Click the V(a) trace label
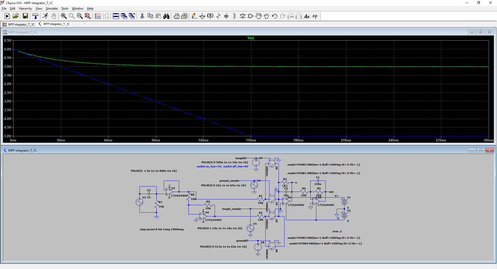This screenshot has height=269, width=497. (251, 38)
